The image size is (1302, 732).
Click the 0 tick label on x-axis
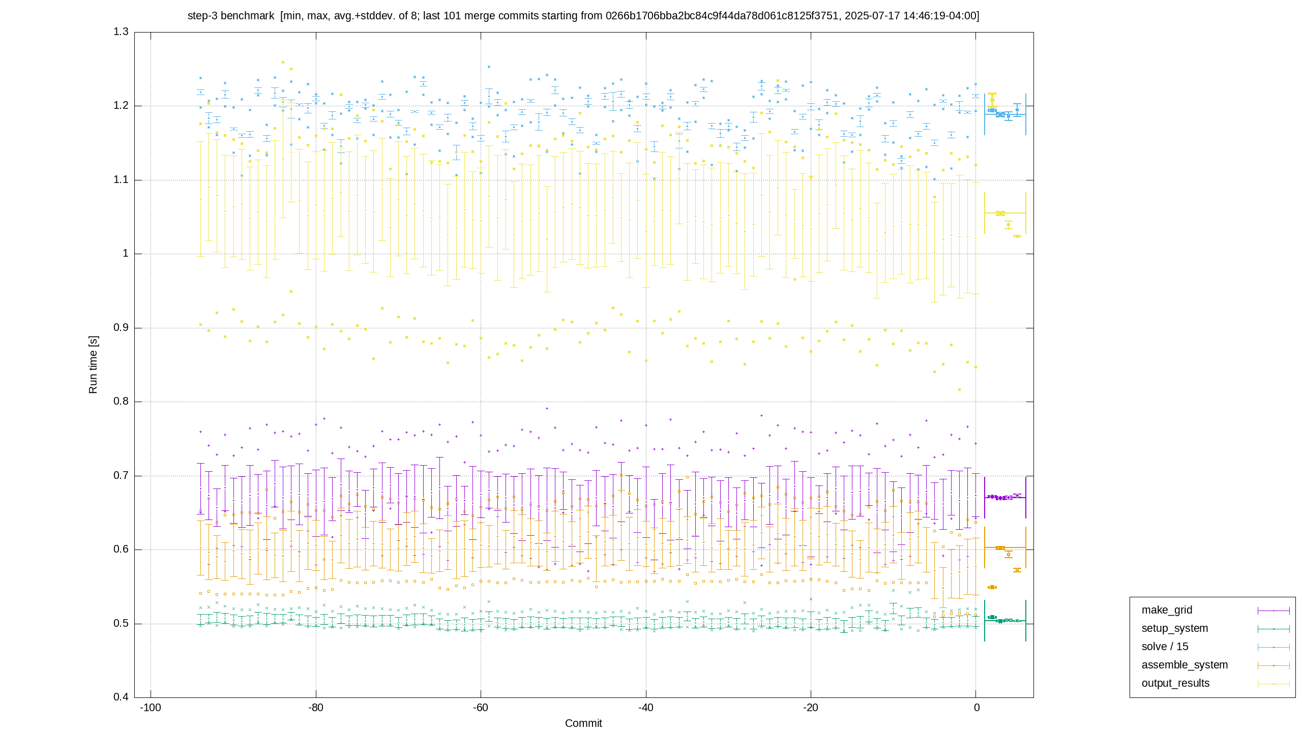[x=976, y=708]
